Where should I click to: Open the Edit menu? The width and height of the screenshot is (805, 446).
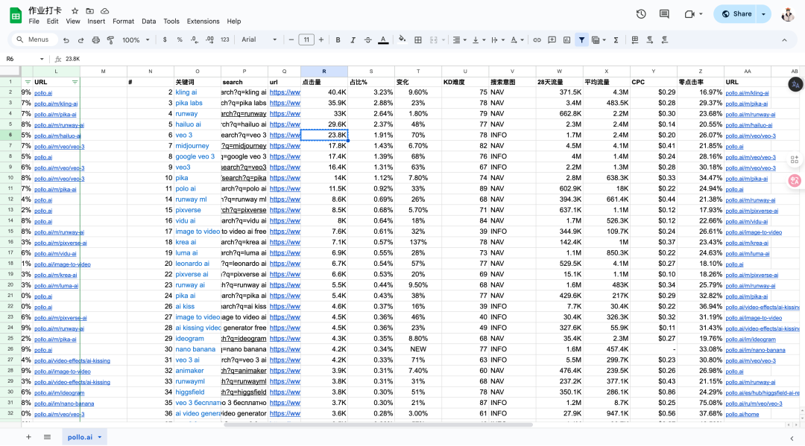(x=52, y=22)
